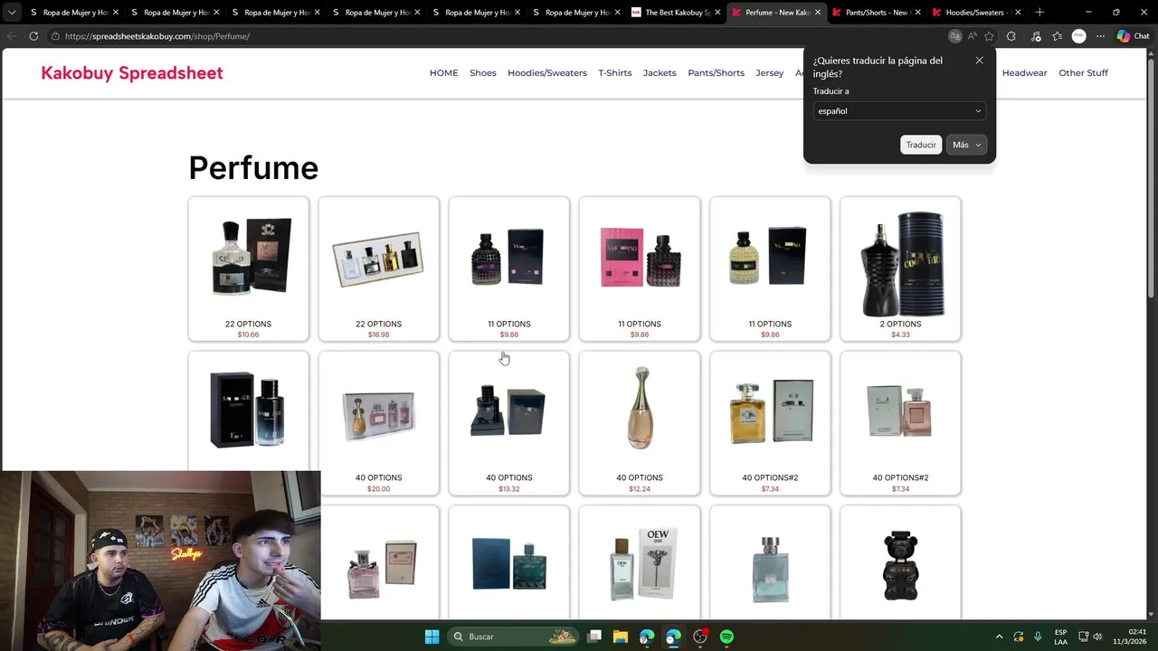The width and height of the screenshot is (1158, 651).
Task: Open Spotify from the taskbar
Action: pyautogui.click(x=726, y=637)
